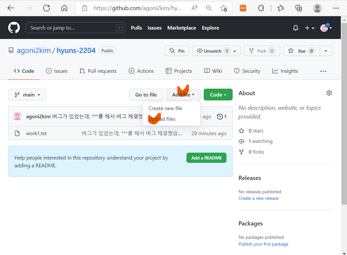Open the main branch selector
This screenshot has width=347, height=255.
(27, 95)
